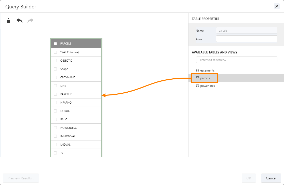Click the Undo arrow icon
Image resolution: width=284 pixels, height=185 pixels.
tap(19, 21)
